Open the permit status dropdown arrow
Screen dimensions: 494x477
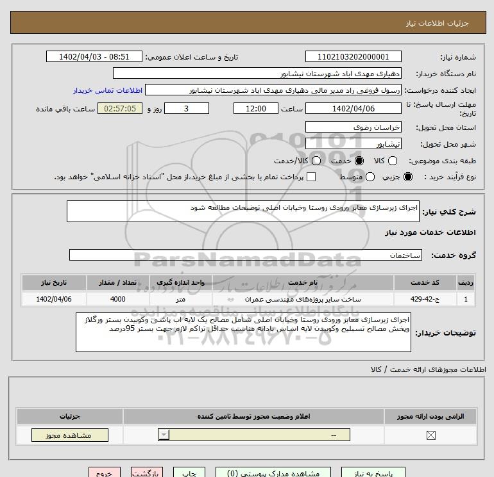pyautogui.click(x=164, y=435)
